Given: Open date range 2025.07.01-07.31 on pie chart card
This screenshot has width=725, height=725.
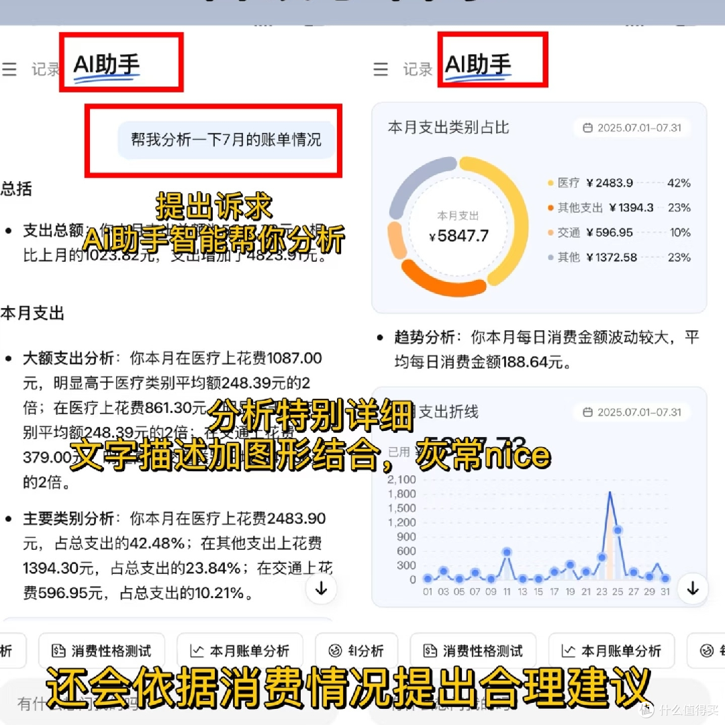Looking at the screenshot, I should [x=632, y=128].
